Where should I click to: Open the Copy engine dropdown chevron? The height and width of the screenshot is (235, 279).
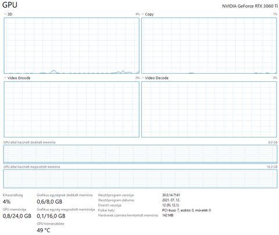click(x=143, y=14)
